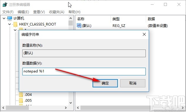
Task: Collapse the HKEY_CLASSES_ROOT node
Action: point(10,24)
